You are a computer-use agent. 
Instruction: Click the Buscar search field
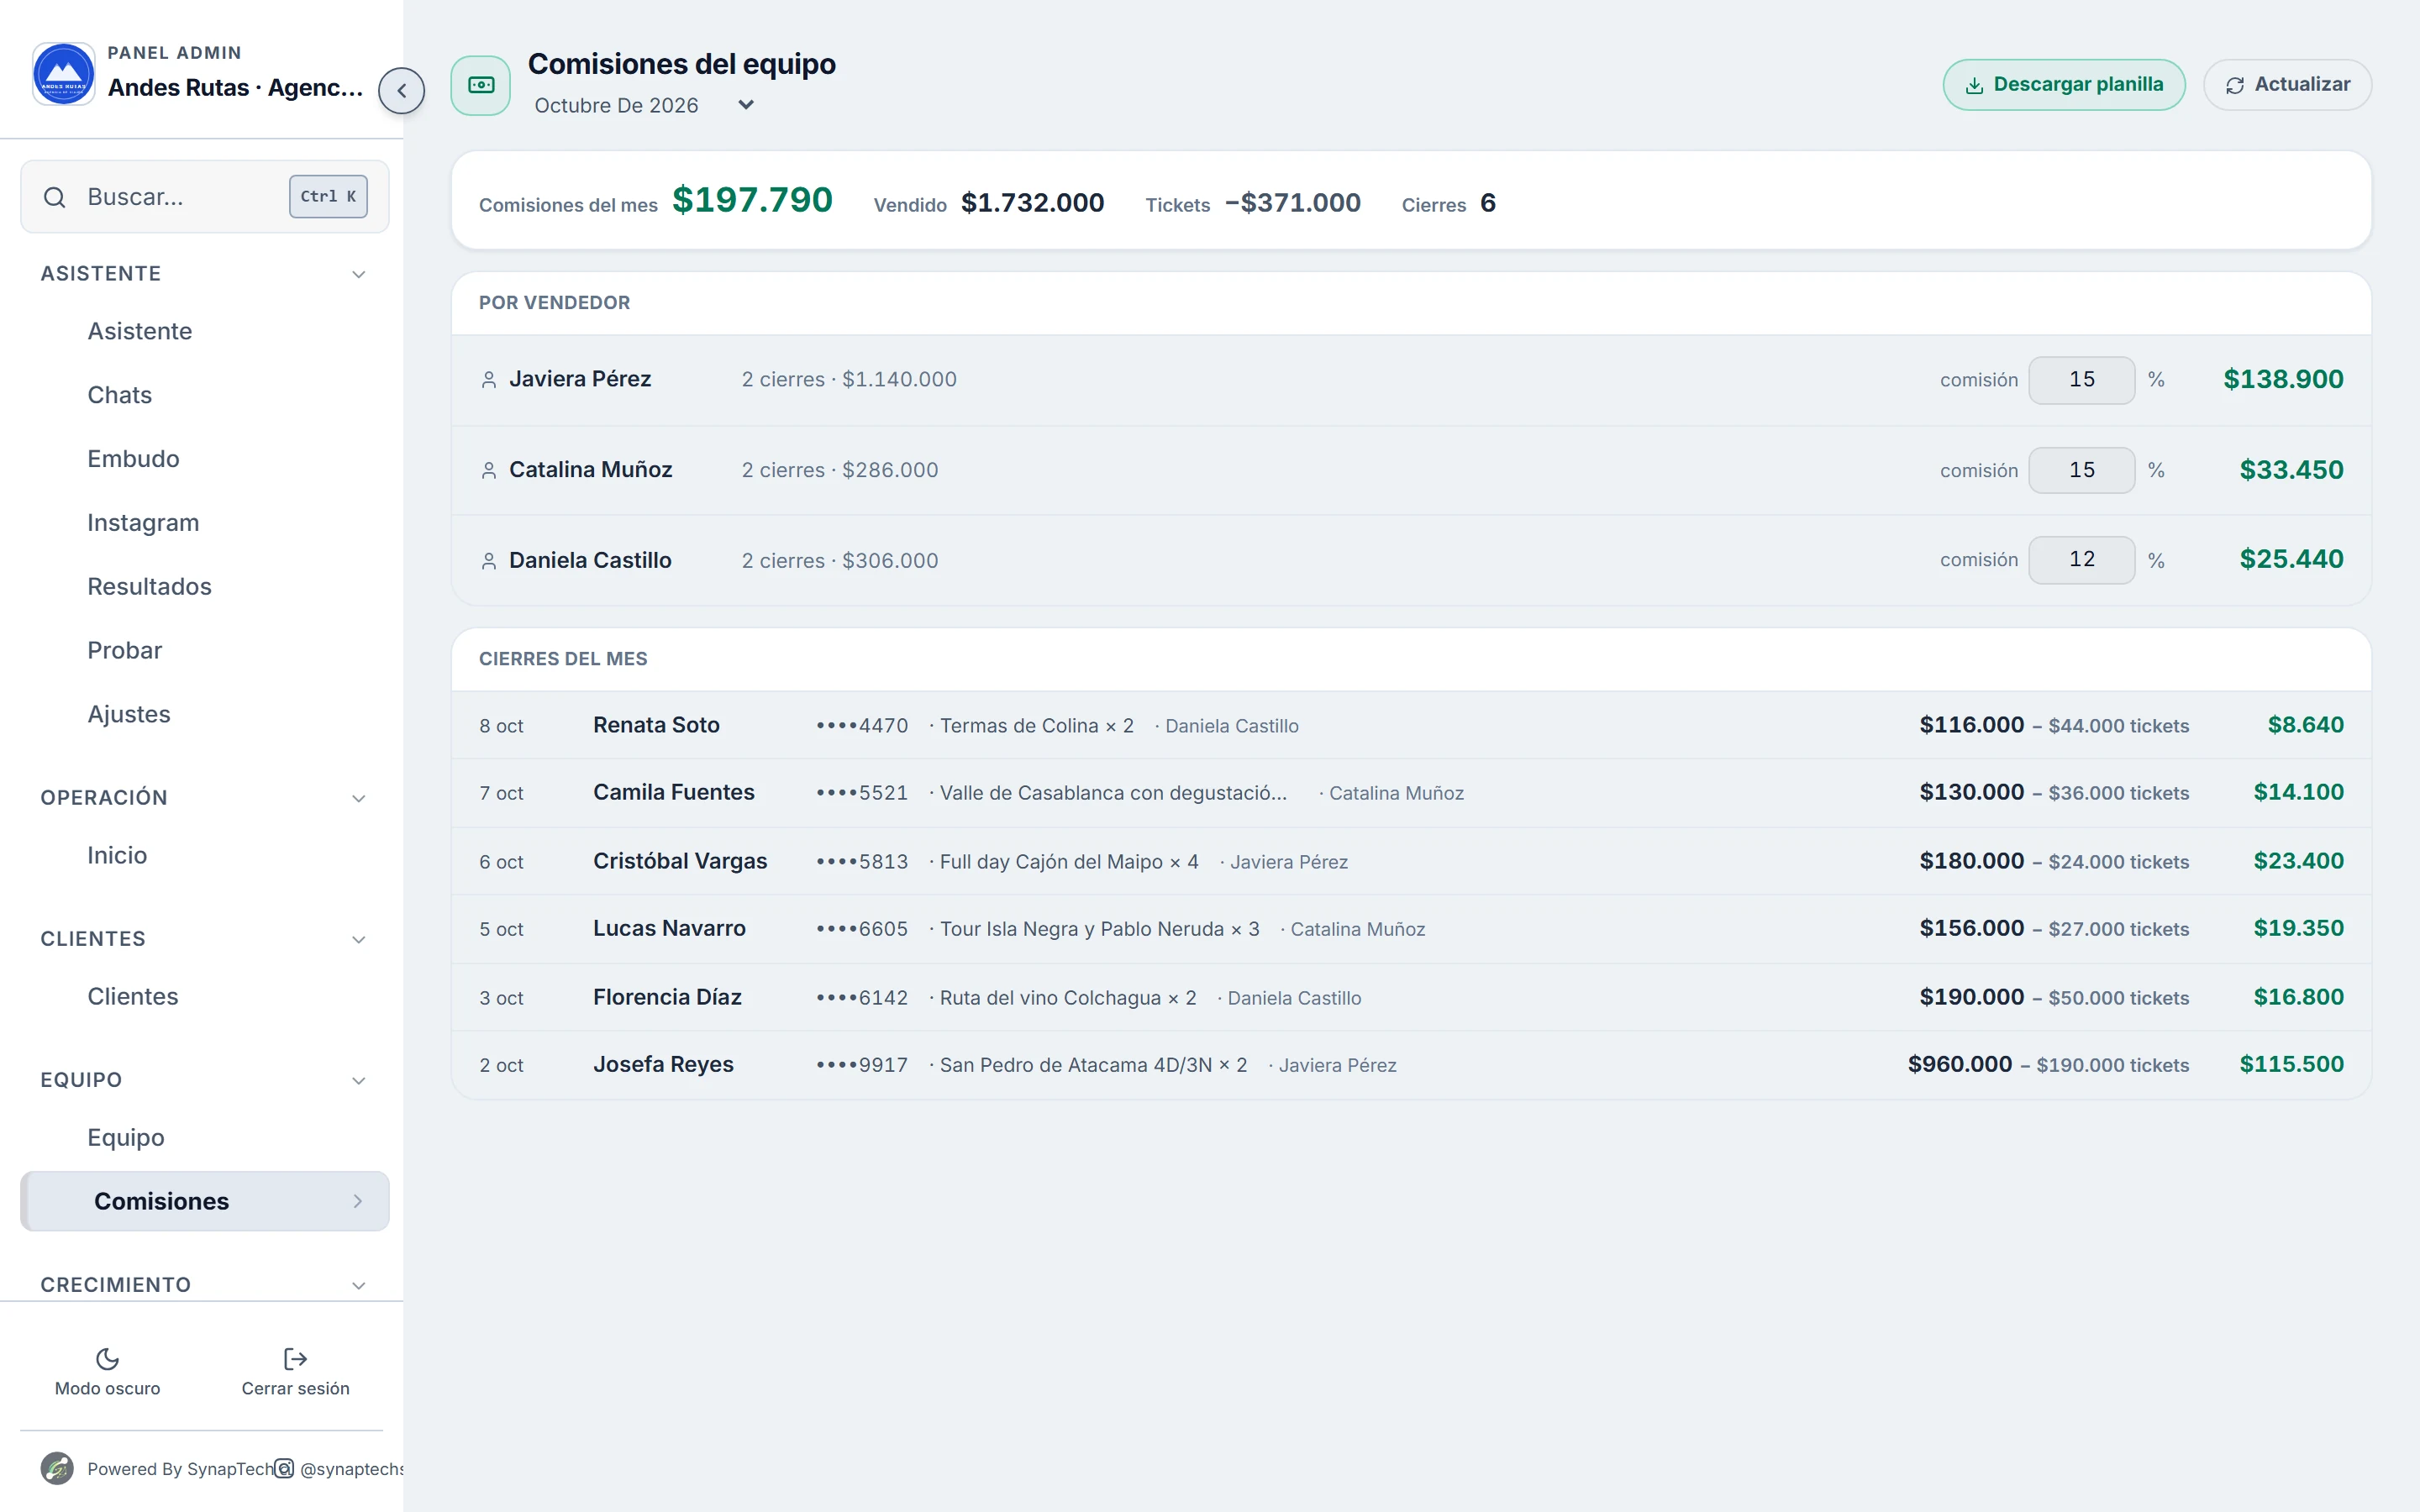click(204, 197)
